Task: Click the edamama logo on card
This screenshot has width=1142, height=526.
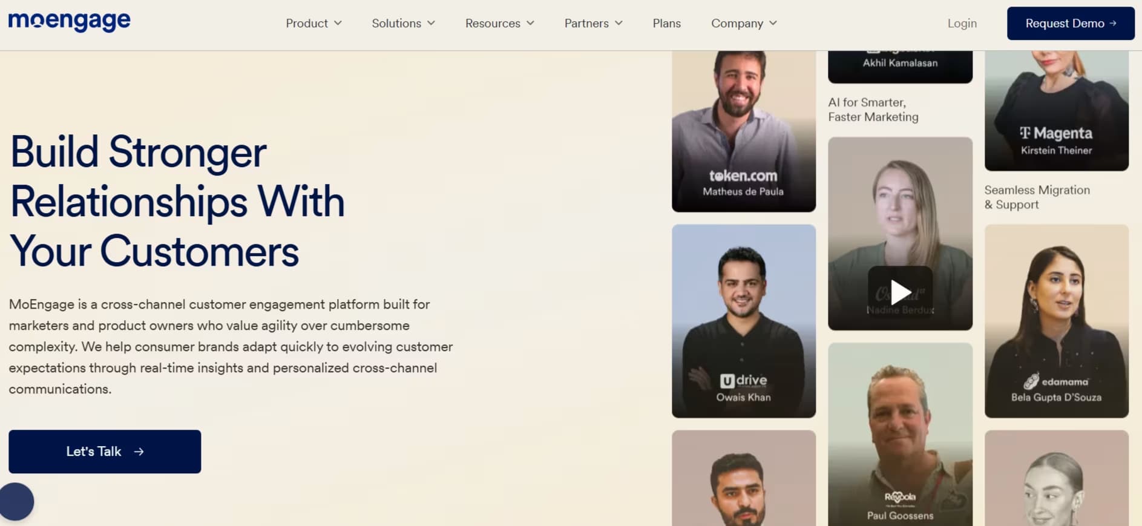Action: pos(1056,381)
